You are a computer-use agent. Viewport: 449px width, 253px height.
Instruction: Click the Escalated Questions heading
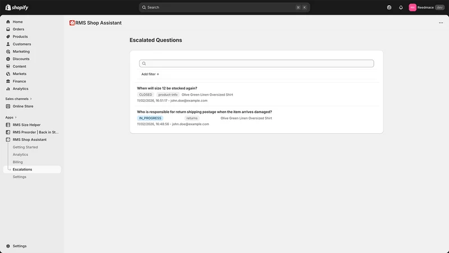pos(156,40)
